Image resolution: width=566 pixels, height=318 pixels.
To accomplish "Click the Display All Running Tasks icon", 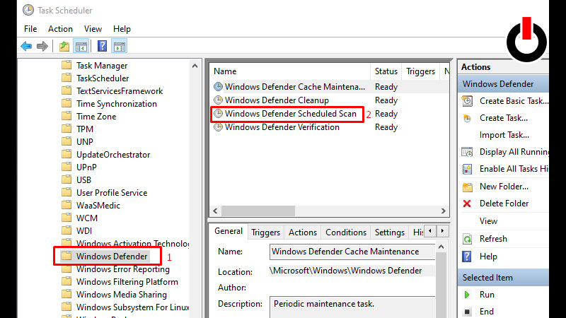I will (x=467, y=152).
